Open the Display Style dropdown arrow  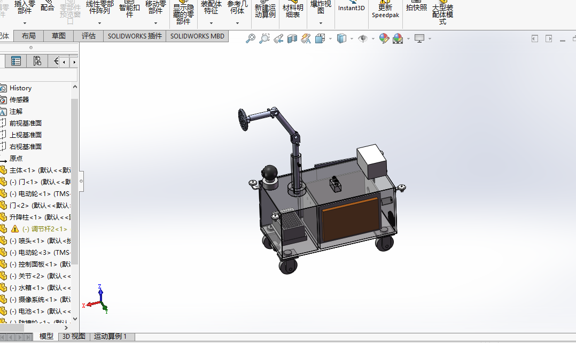click(352, 38)
